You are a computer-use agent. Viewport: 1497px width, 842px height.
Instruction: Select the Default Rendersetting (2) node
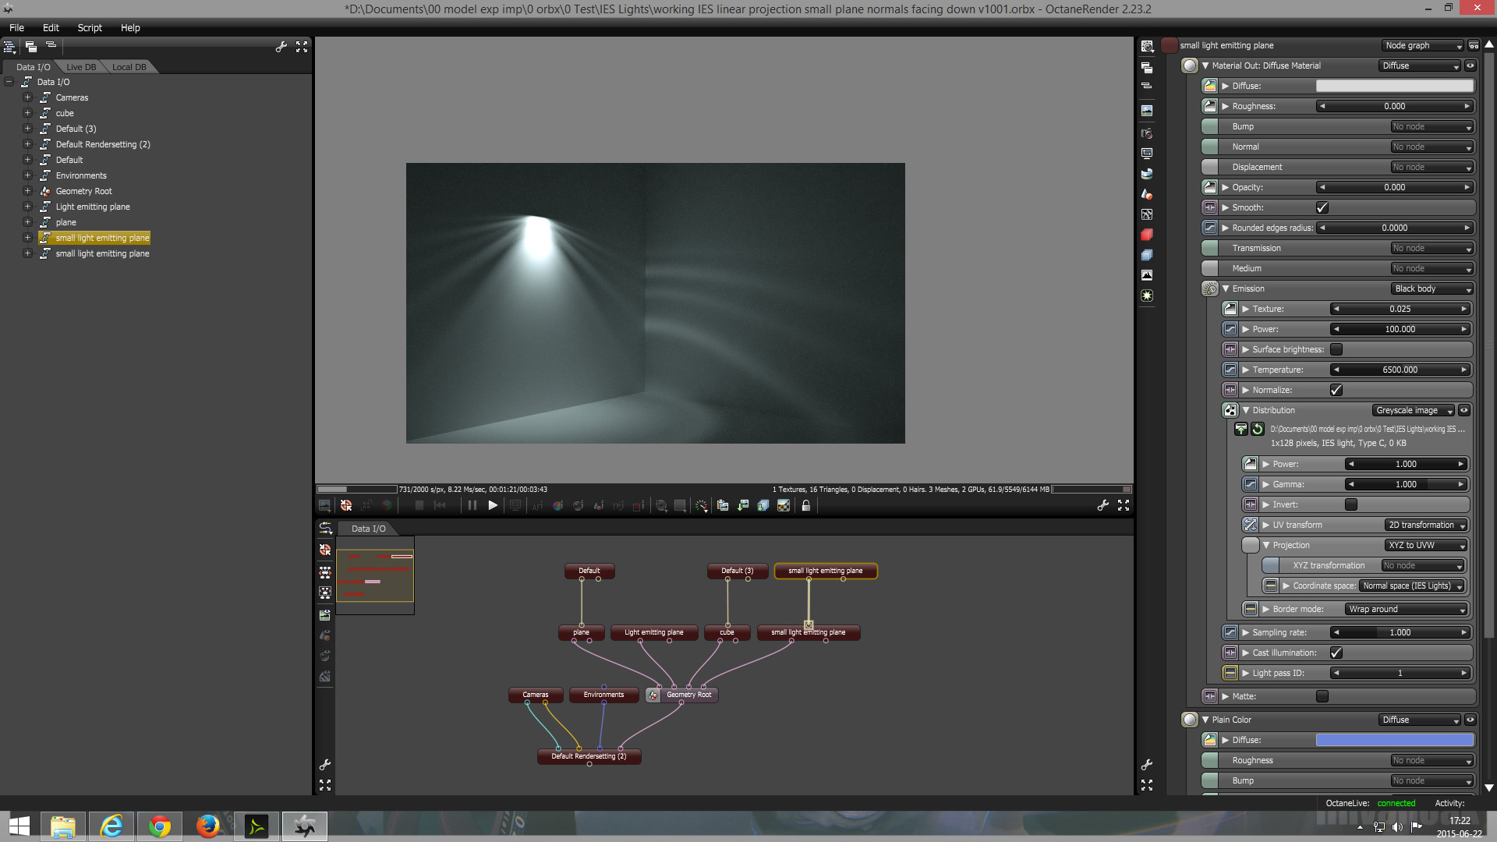tap(589, 755)
